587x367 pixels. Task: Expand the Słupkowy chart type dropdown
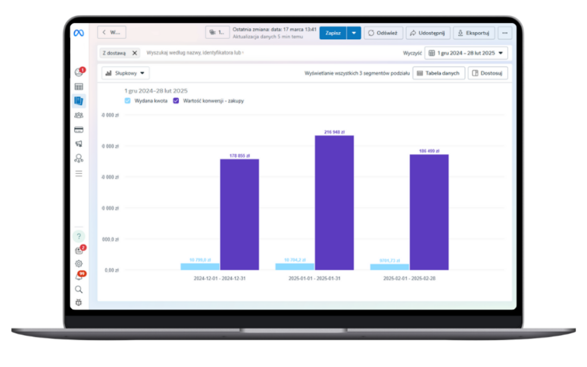[126, 73]
